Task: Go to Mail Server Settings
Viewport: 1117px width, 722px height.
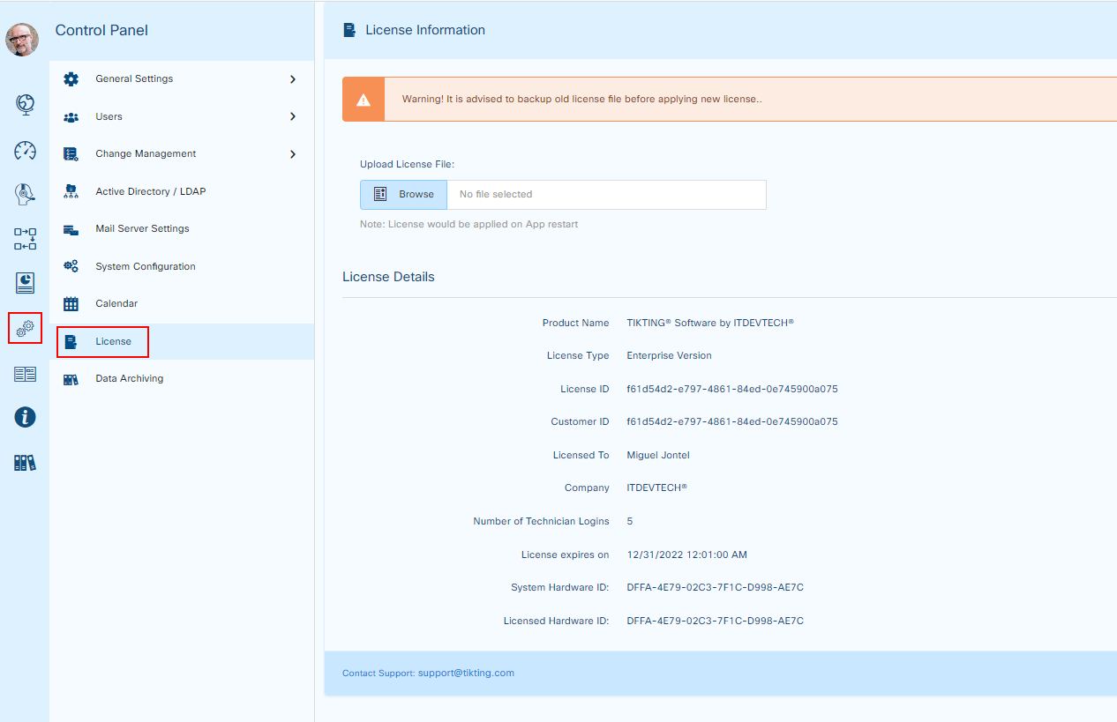Action: (x=142, y=228)
